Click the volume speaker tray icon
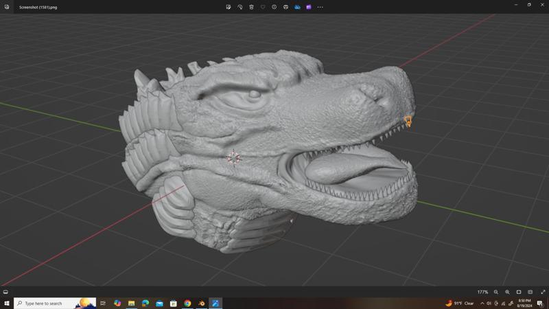This screenshot has height=309, width=549. click(489, 304)
